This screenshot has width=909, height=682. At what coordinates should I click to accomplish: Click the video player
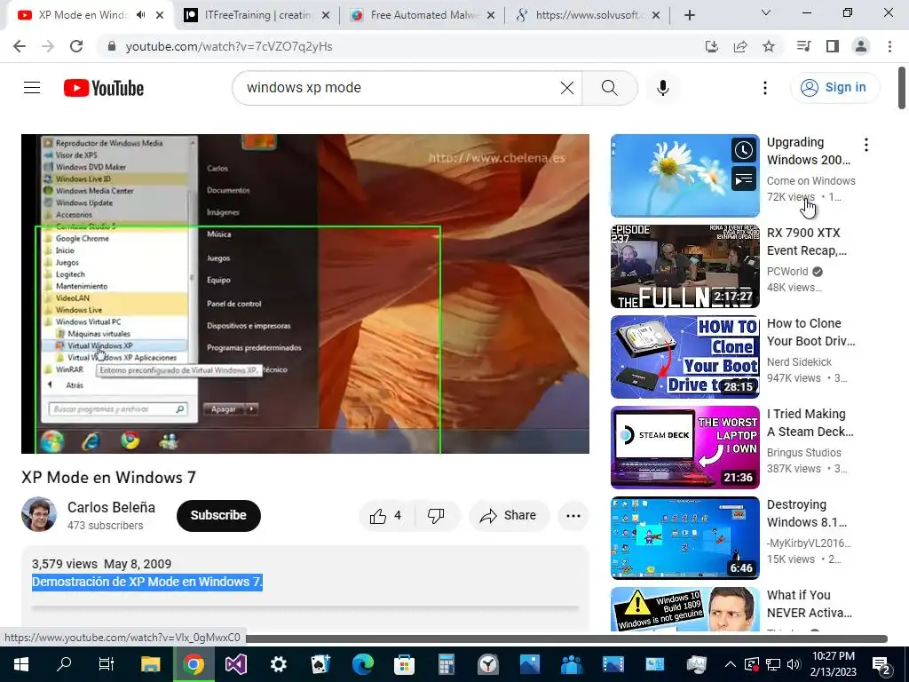tap(305, 294)
